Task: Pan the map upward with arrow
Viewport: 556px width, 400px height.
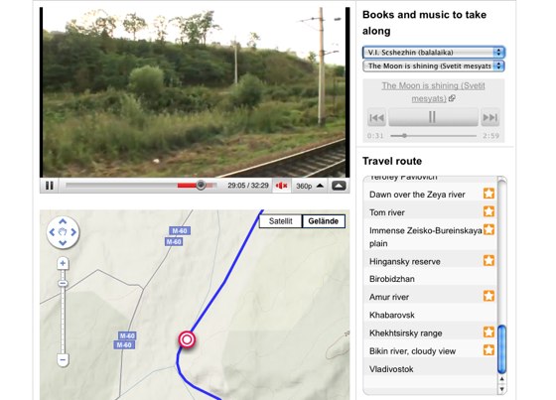Action: (x=63, y=221)
